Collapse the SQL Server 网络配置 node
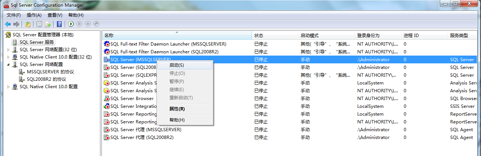This screenshot has width=481, height=156. (x=8, y=64)
